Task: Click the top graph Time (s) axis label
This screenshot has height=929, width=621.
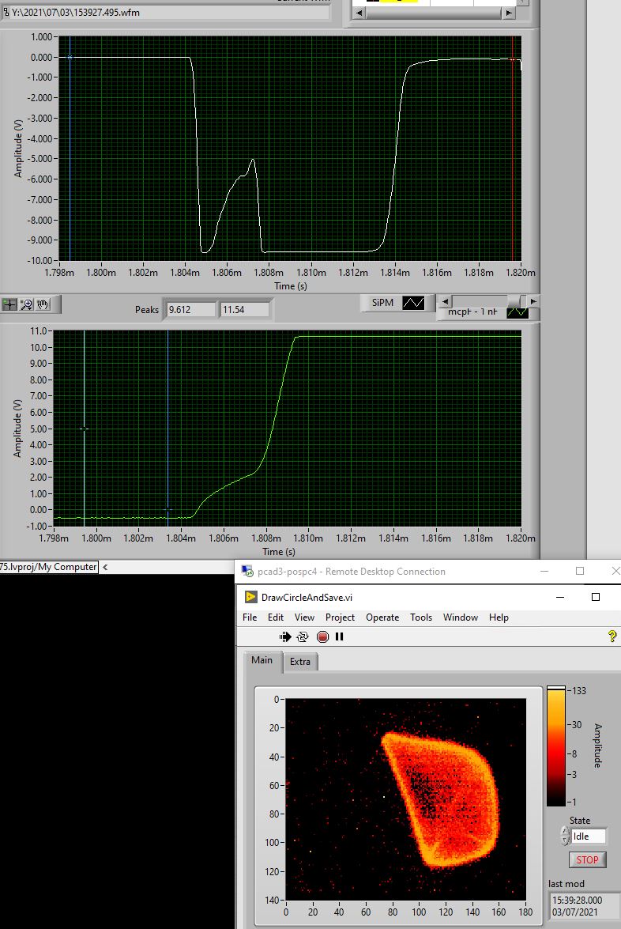Action: pos(290,286)
